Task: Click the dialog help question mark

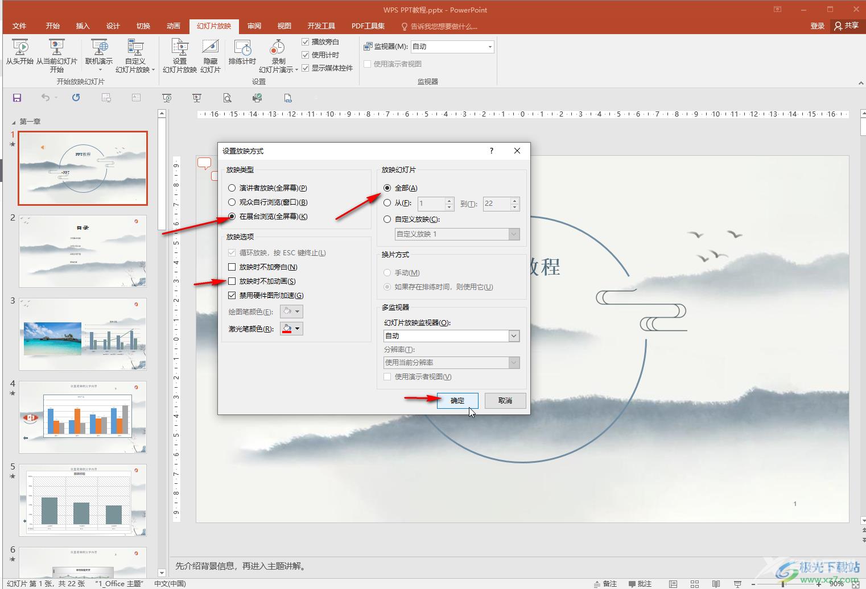Action: [x=492, y=151]
